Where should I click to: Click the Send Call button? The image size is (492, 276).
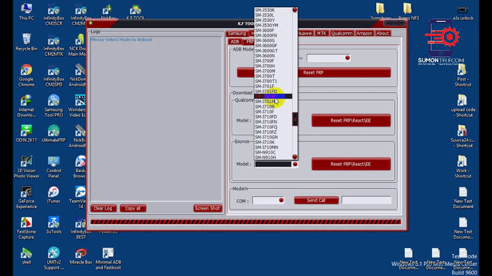point(316,200)
